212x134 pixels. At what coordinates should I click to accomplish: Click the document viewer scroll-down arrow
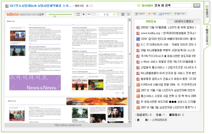click(x=130, y=121)
